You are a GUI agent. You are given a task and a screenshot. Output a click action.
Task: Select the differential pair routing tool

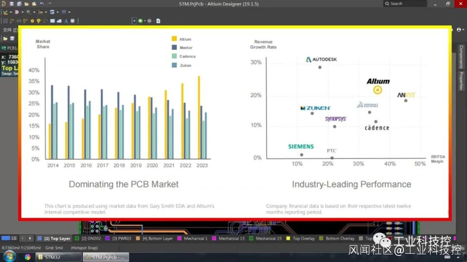point(19,21)
